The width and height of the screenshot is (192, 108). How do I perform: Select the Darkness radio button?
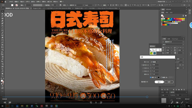pos(162,77)
